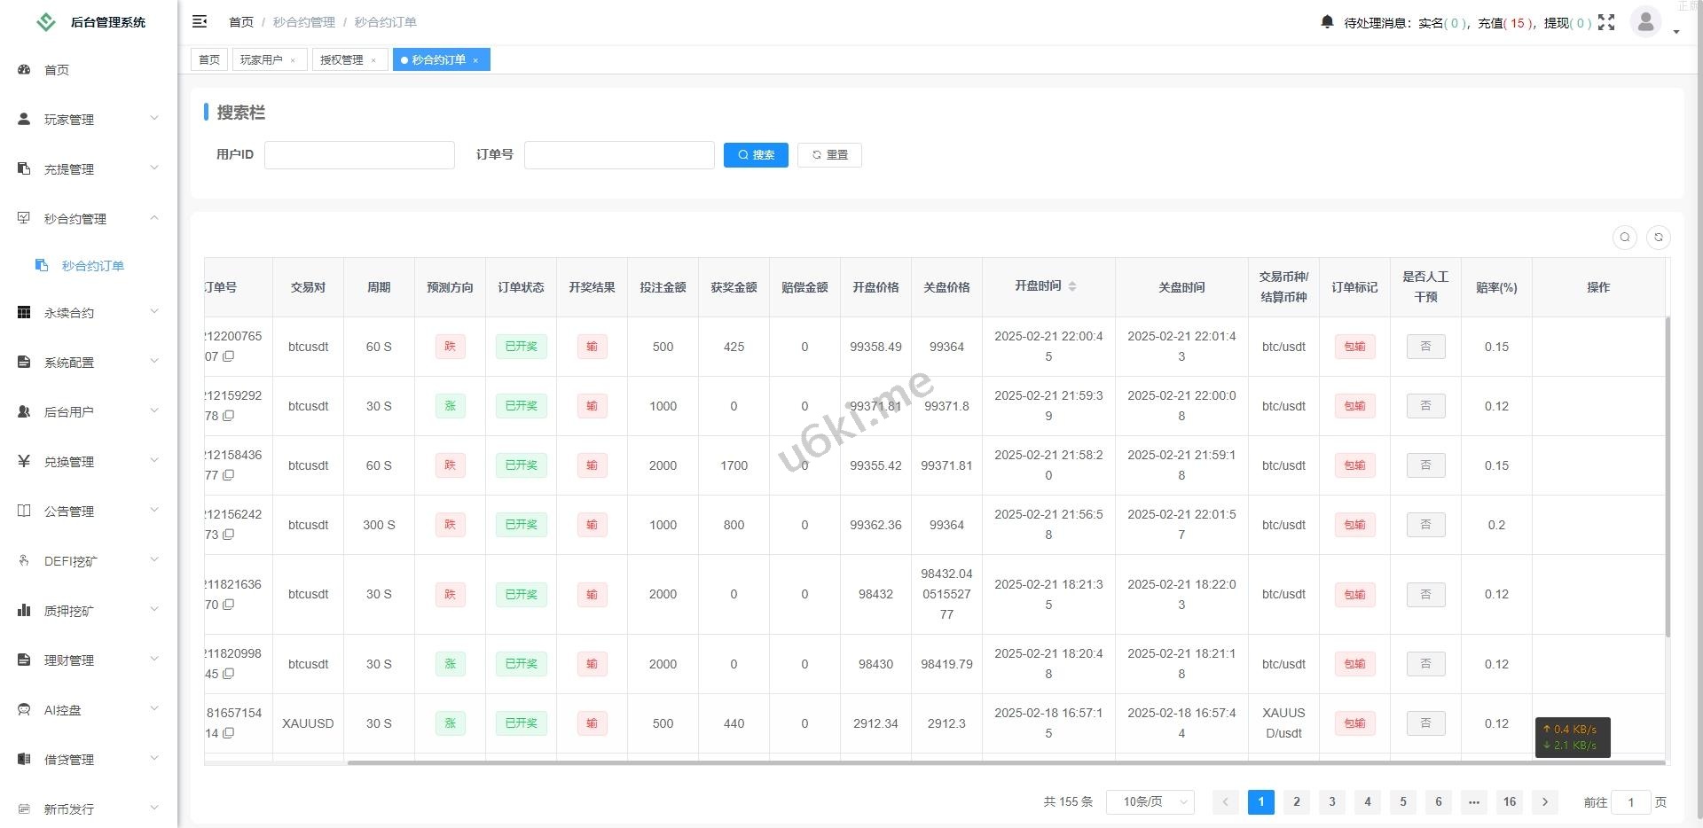The height and width of the screenshot is (828, 1703).
Task: Enter fullscreen mode via the expand icon
Action: pyautogui.click(x=1606, y=22)
